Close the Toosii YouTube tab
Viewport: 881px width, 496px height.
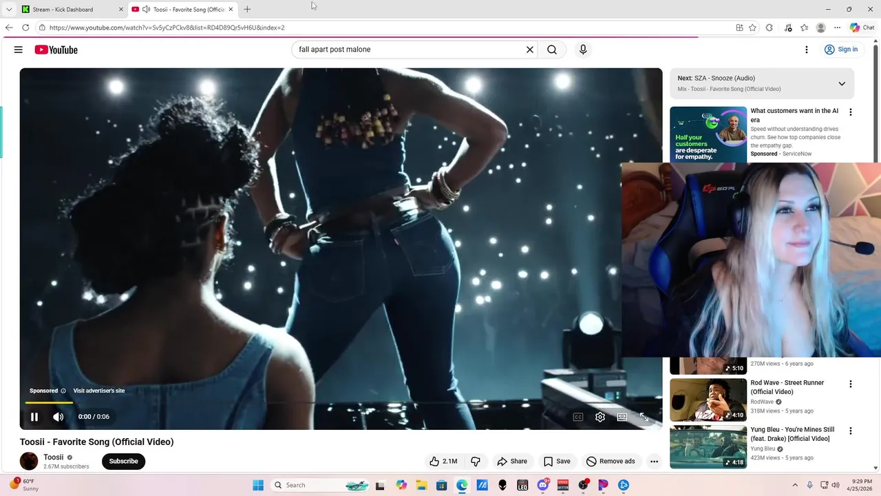click(x=231, y=10)
